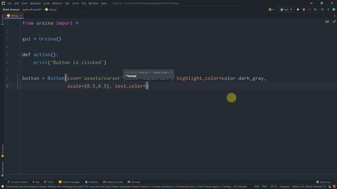Click the blue plugin icon at toolbar end

[334, 9]
